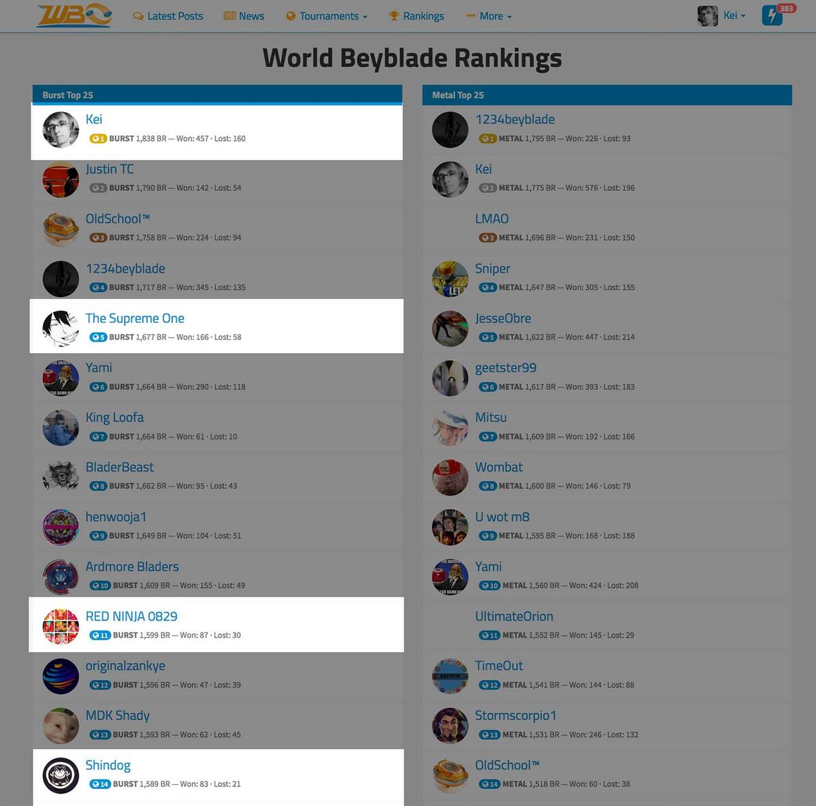Image resolution: width=816 pixels, height=806 pixels.
Task: Click the rank 5 badge beside The Supreme One
Action: pos(98,337)
